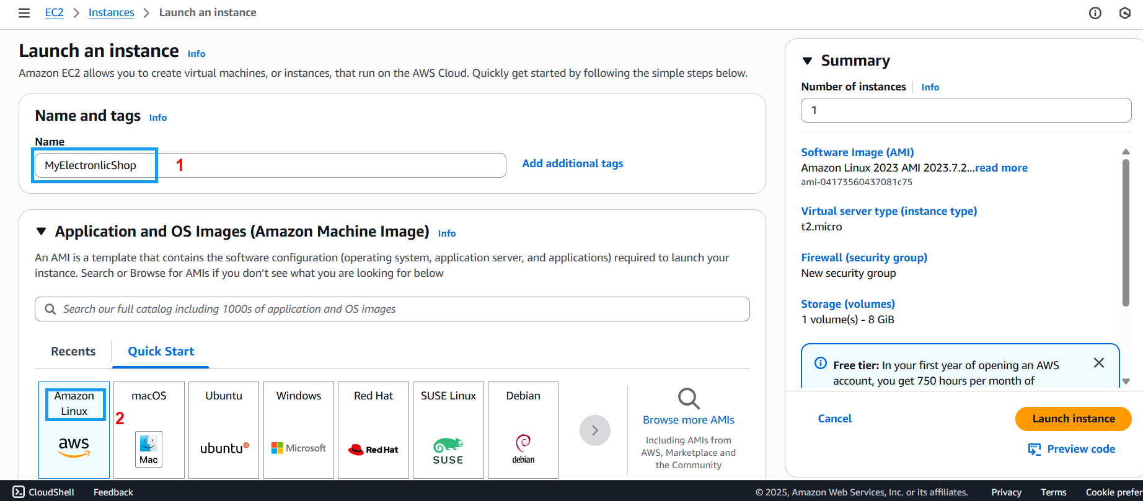Collapse the Summary panel

(x=807, y=61)
